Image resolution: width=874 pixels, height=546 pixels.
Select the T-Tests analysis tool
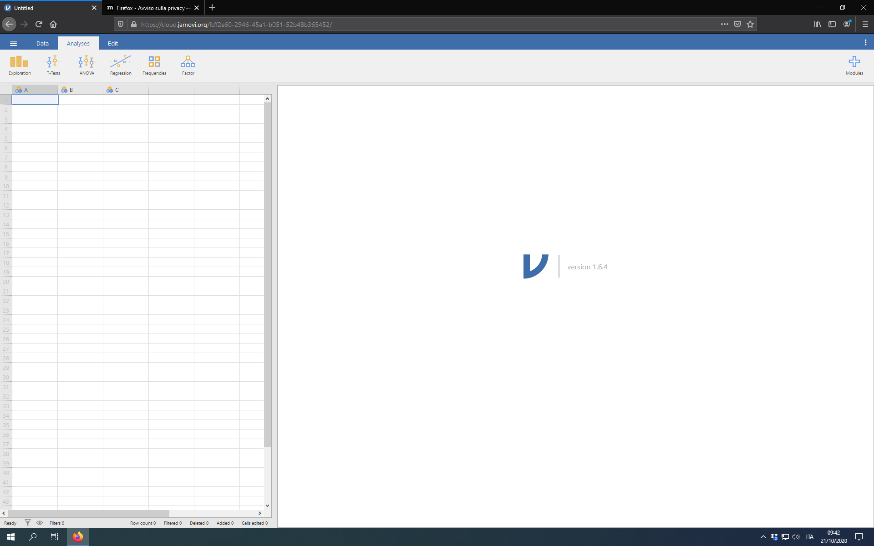point(52,65)
